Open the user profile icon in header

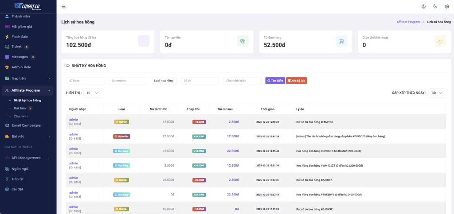coord(423,7)
